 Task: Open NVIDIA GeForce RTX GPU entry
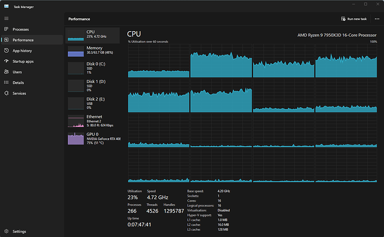pos(92,139)
